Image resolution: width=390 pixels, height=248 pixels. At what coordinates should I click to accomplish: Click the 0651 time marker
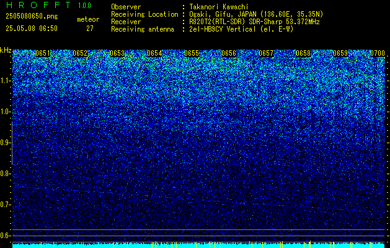coord(43,53)
